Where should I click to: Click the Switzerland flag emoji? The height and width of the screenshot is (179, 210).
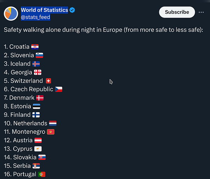tap(48, 81)
